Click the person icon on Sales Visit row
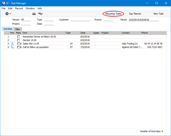 12,44
